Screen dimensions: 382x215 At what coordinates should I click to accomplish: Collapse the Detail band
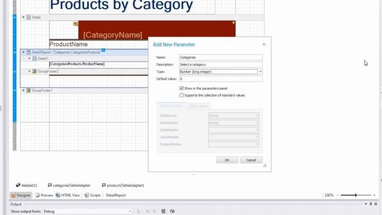tap(23, 17)
